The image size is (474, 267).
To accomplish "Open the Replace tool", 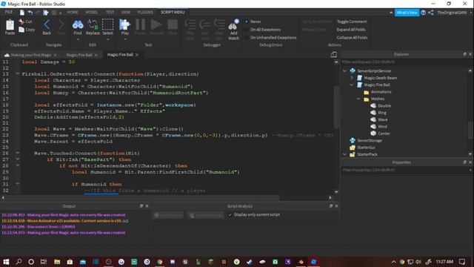I will pyautogui.click(x=93, y=27).
